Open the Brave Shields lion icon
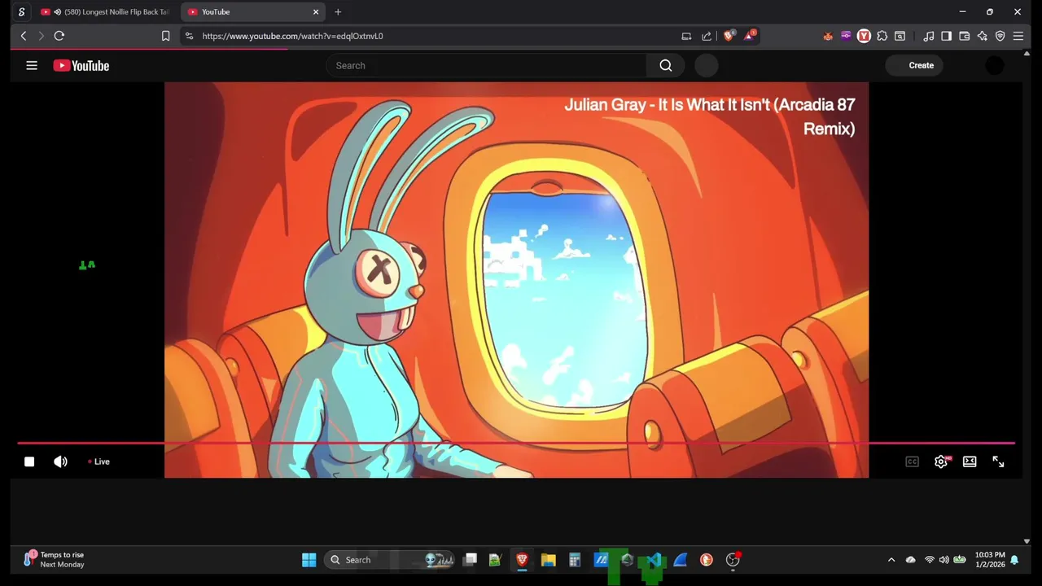 [x=729, y=36]
